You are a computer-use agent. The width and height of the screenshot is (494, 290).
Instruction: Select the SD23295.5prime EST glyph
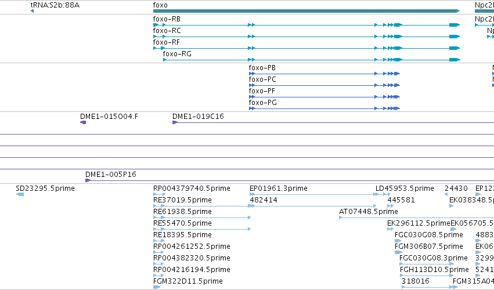20,194
